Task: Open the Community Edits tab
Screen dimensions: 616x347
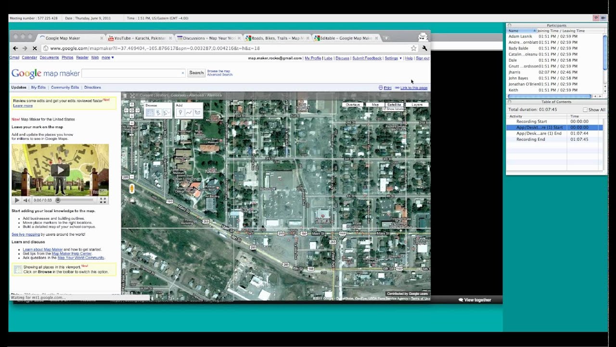Action: click(x=65, y=87)
